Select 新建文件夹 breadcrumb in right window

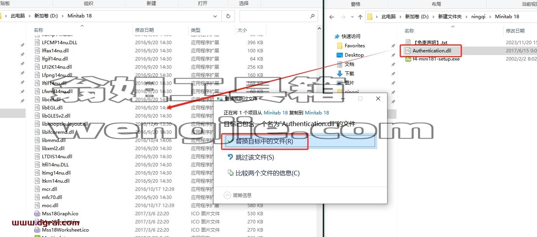point(450,16)
